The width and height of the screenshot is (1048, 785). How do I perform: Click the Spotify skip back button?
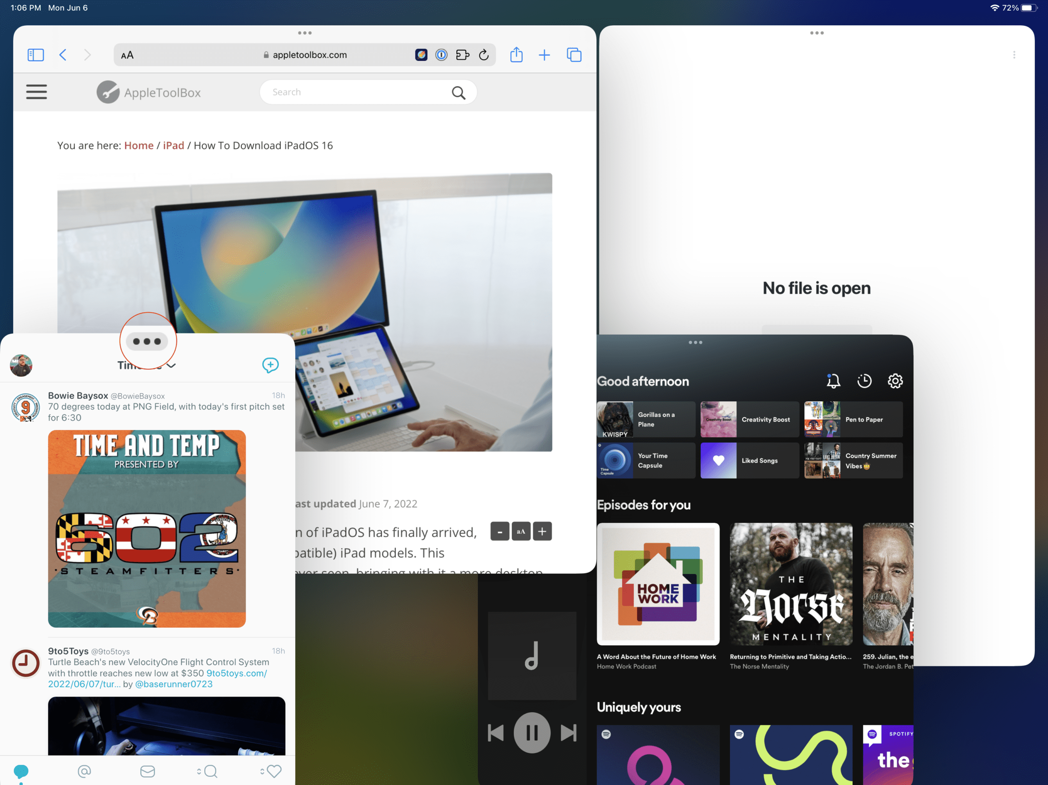click(495, 731)
